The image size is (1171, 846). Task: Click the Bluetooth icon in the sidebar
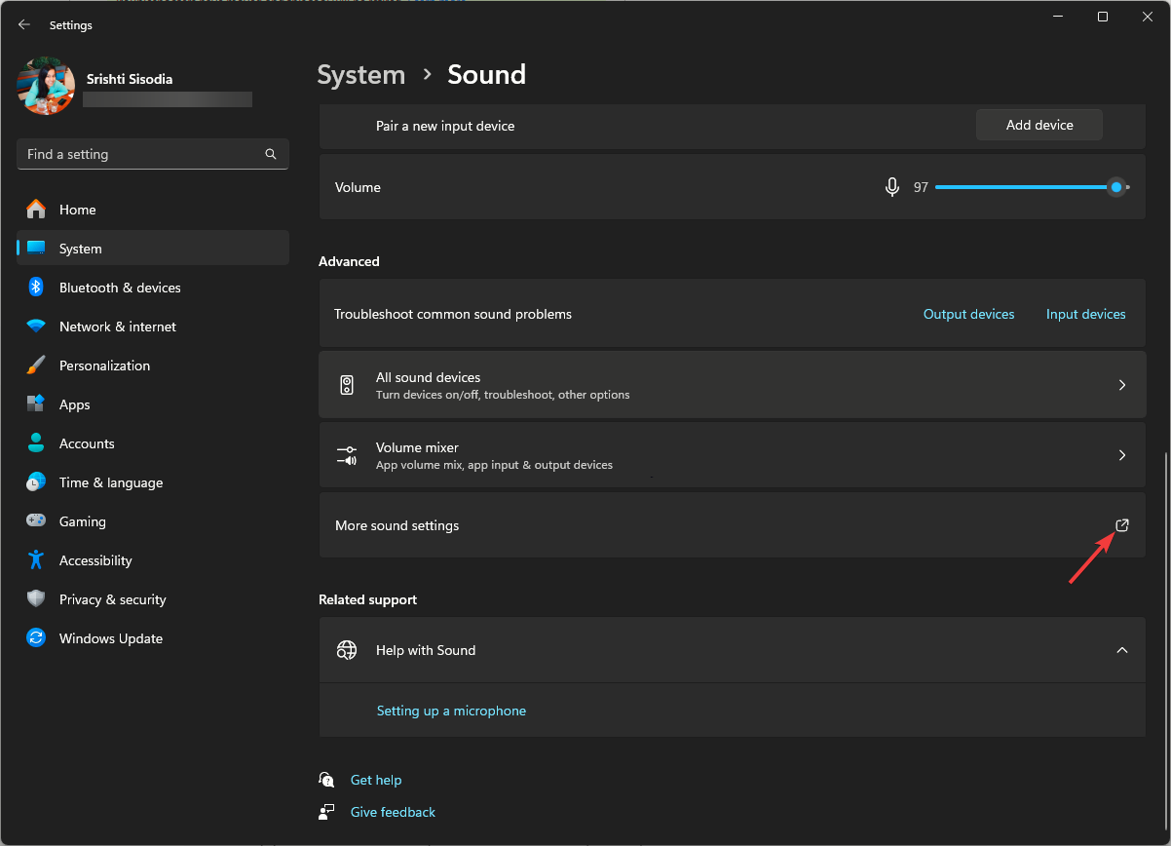[36, 288]
